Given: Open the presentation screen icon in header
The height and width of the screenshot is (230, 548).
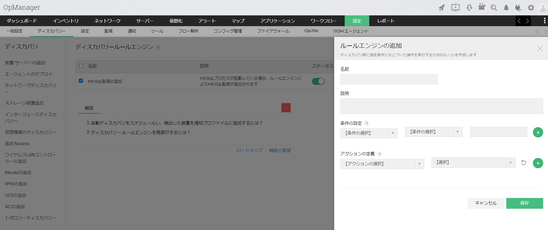Looking at the screenshot, I should point(455,8).
